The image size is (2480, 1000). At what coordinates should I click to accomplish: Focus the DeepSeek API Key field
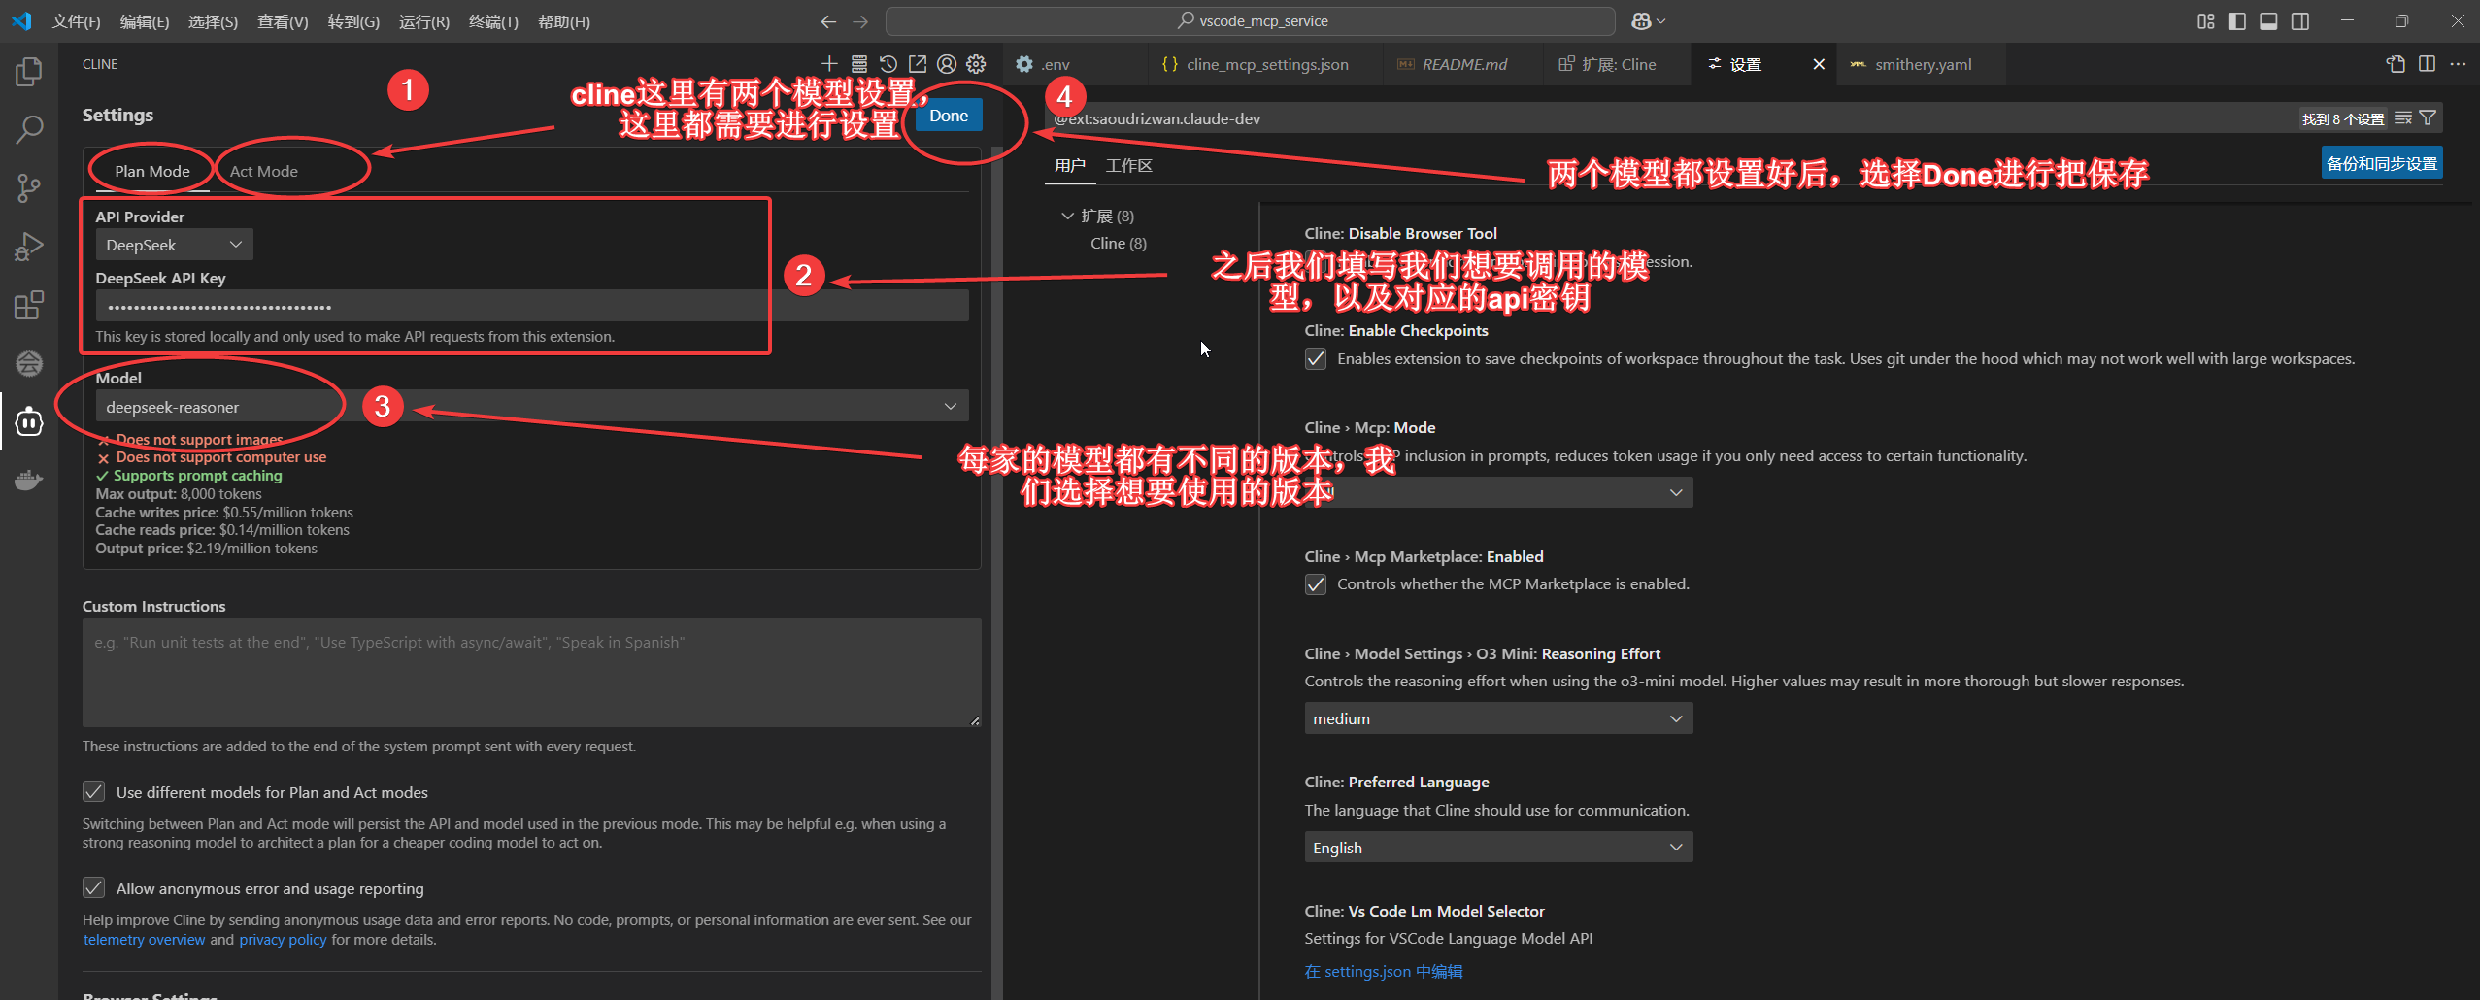click(x=532, y=306)
